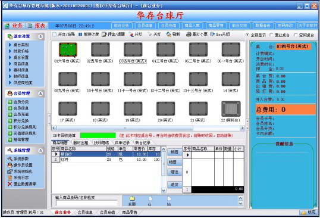This screenshot has height=218, width=320.
Task: Switch to the 器材出租 tab
Action: click(x=81, y=142)
